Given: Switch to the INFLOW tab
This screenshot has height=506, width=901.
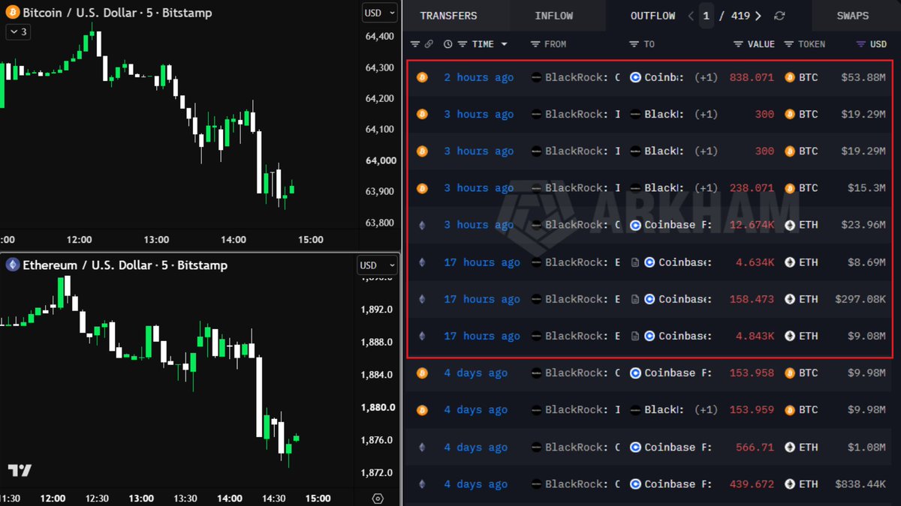Looking at the screenshot, I should tap(554, 16).
